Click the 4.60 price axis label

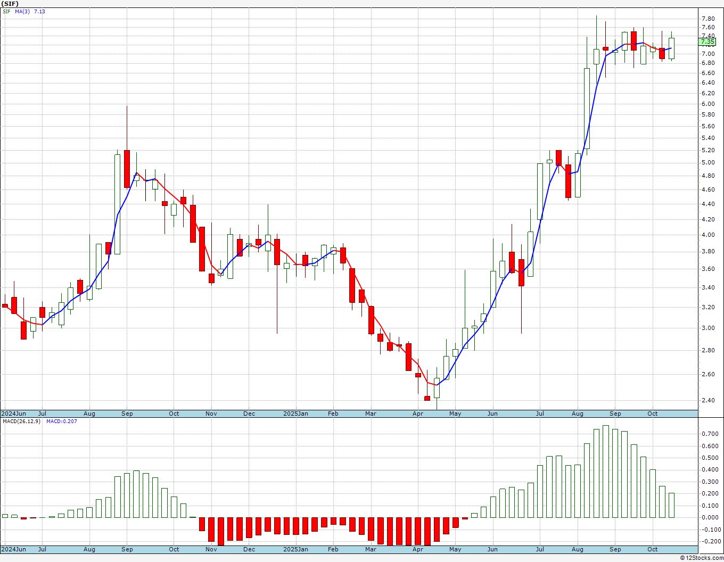pyautogui.click(x=707, y=189)
